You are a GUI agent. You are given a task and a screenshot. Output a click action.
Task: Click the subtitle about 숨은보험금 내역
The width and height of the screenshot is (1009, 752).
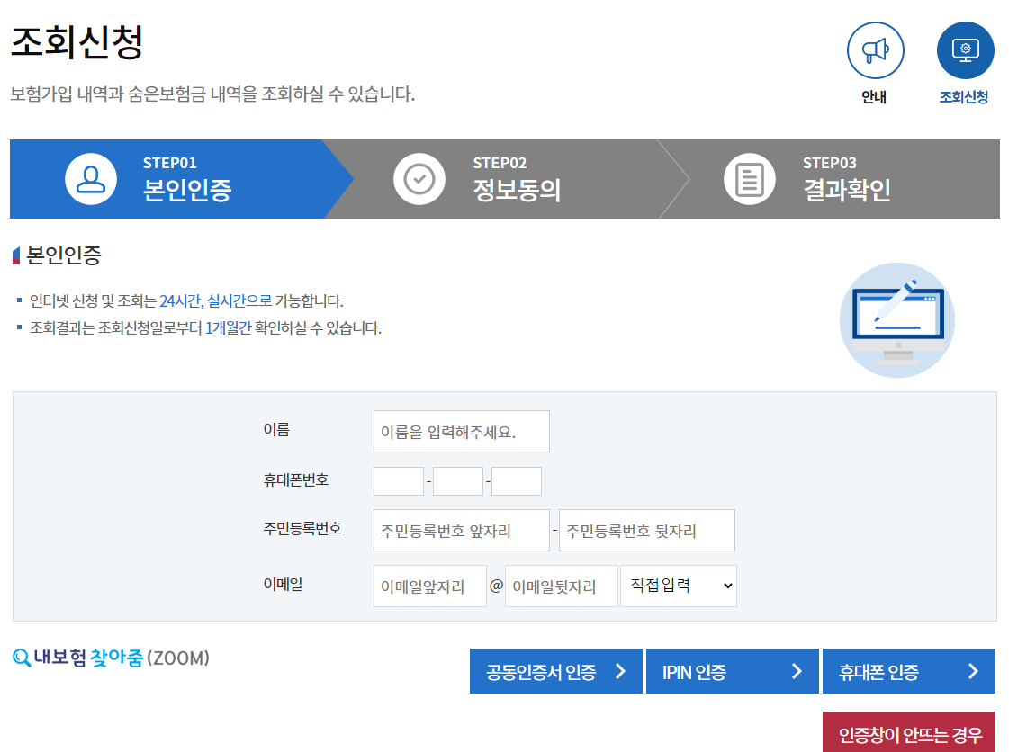(212, 94)
